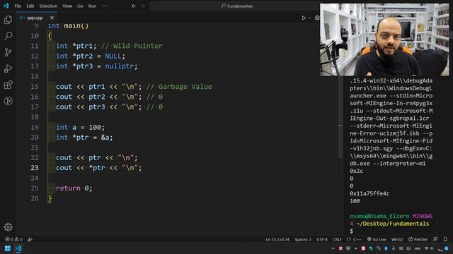Open the Explorer view in activity bar

pyautogui.click(x=8, y=20)
